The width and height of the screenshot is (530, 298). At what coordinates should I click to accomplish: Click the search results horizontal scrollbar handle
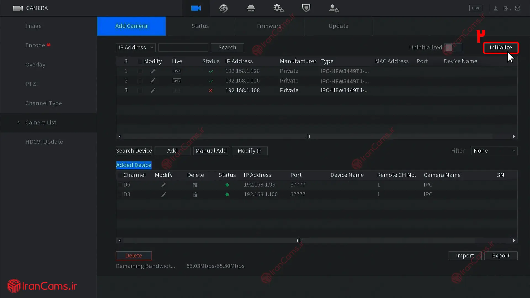tap(308, 136)
